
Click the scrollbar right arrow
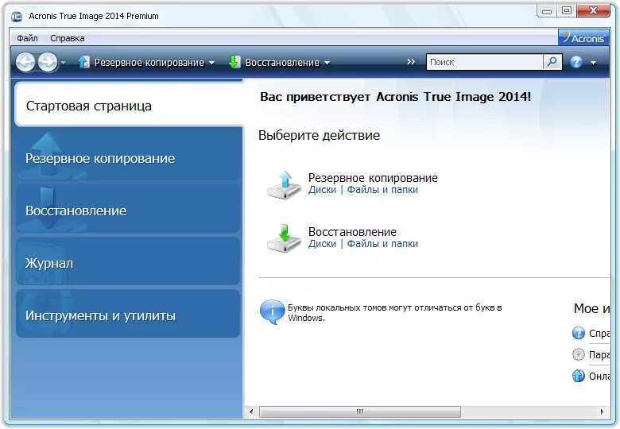(x=603, y=412)
